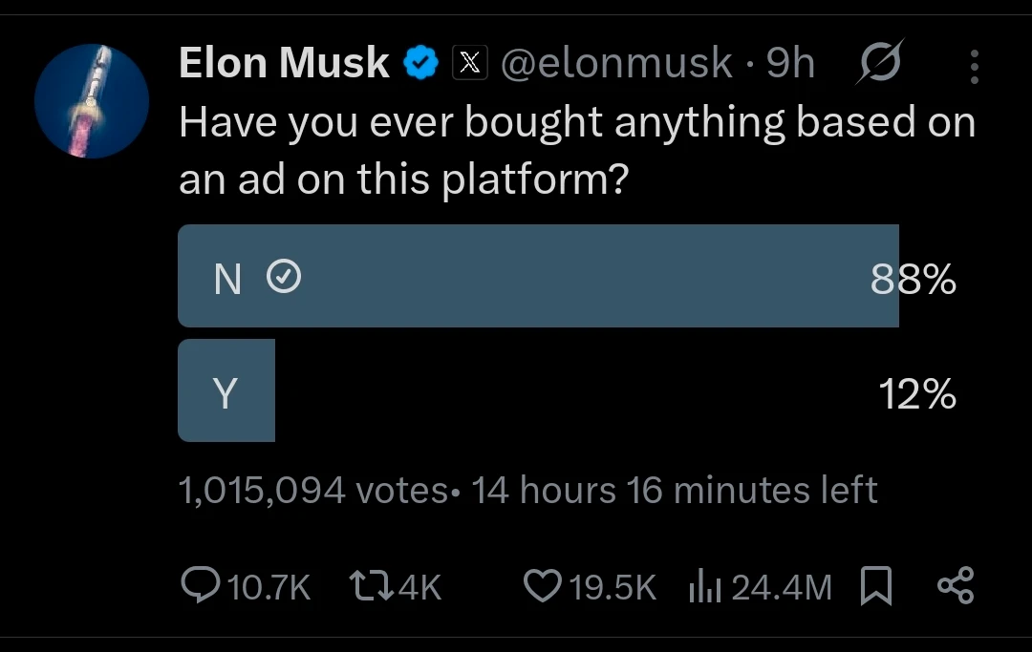This screenshot has height=652, width=1032.
Task: Click the 1,015,094 votes count
Action: [312, 491]
